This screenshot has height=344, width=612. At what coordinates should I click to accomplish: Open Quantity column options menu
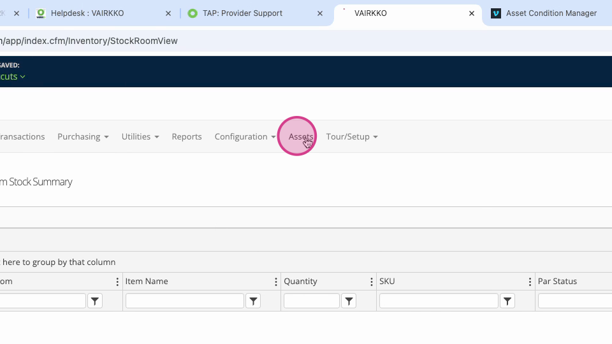[371, 282]
